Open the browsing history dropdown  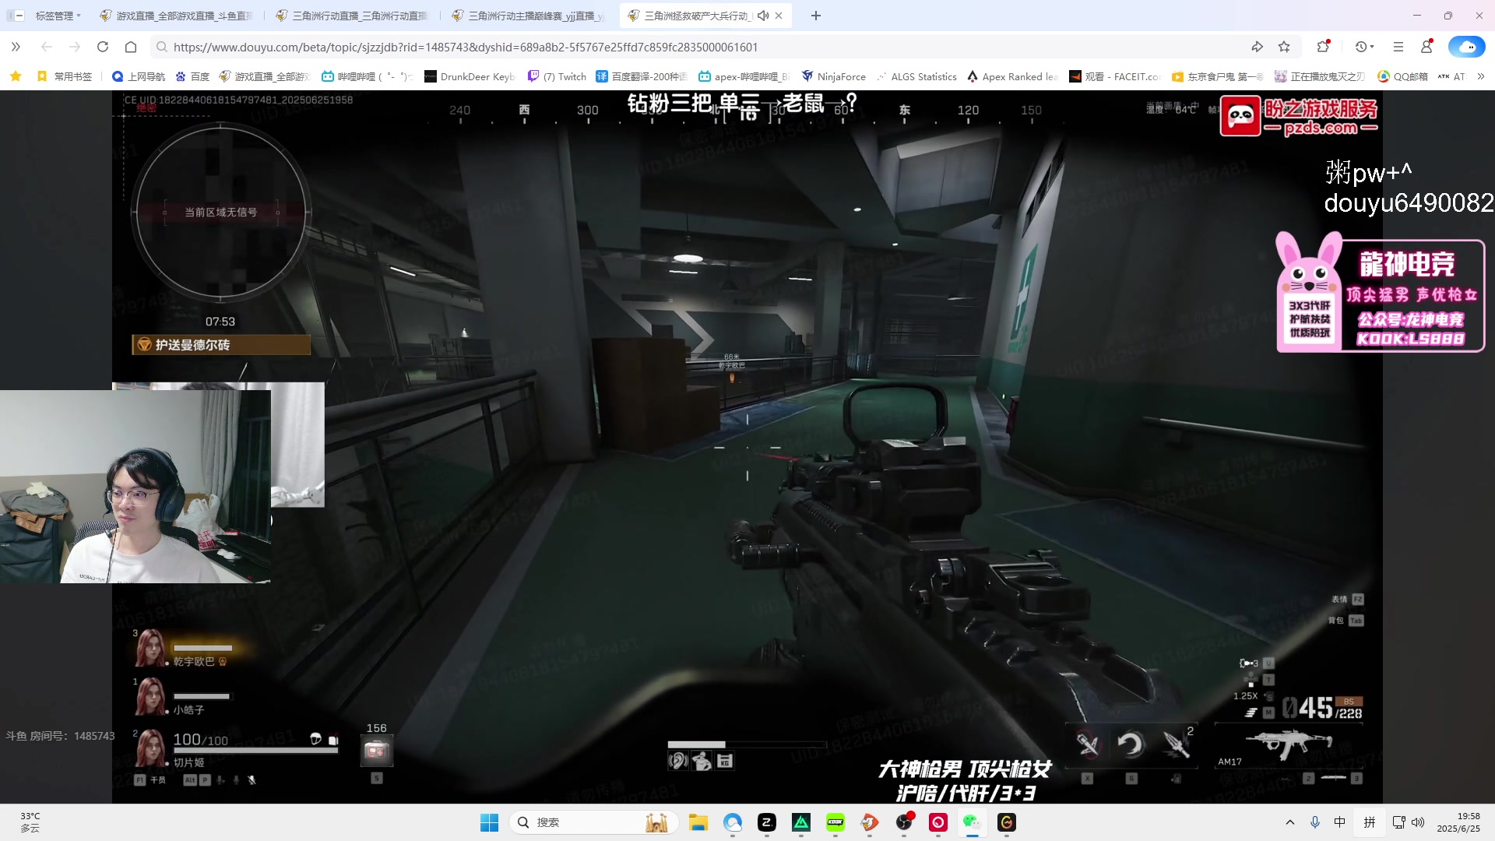[x=1364, y=47]
